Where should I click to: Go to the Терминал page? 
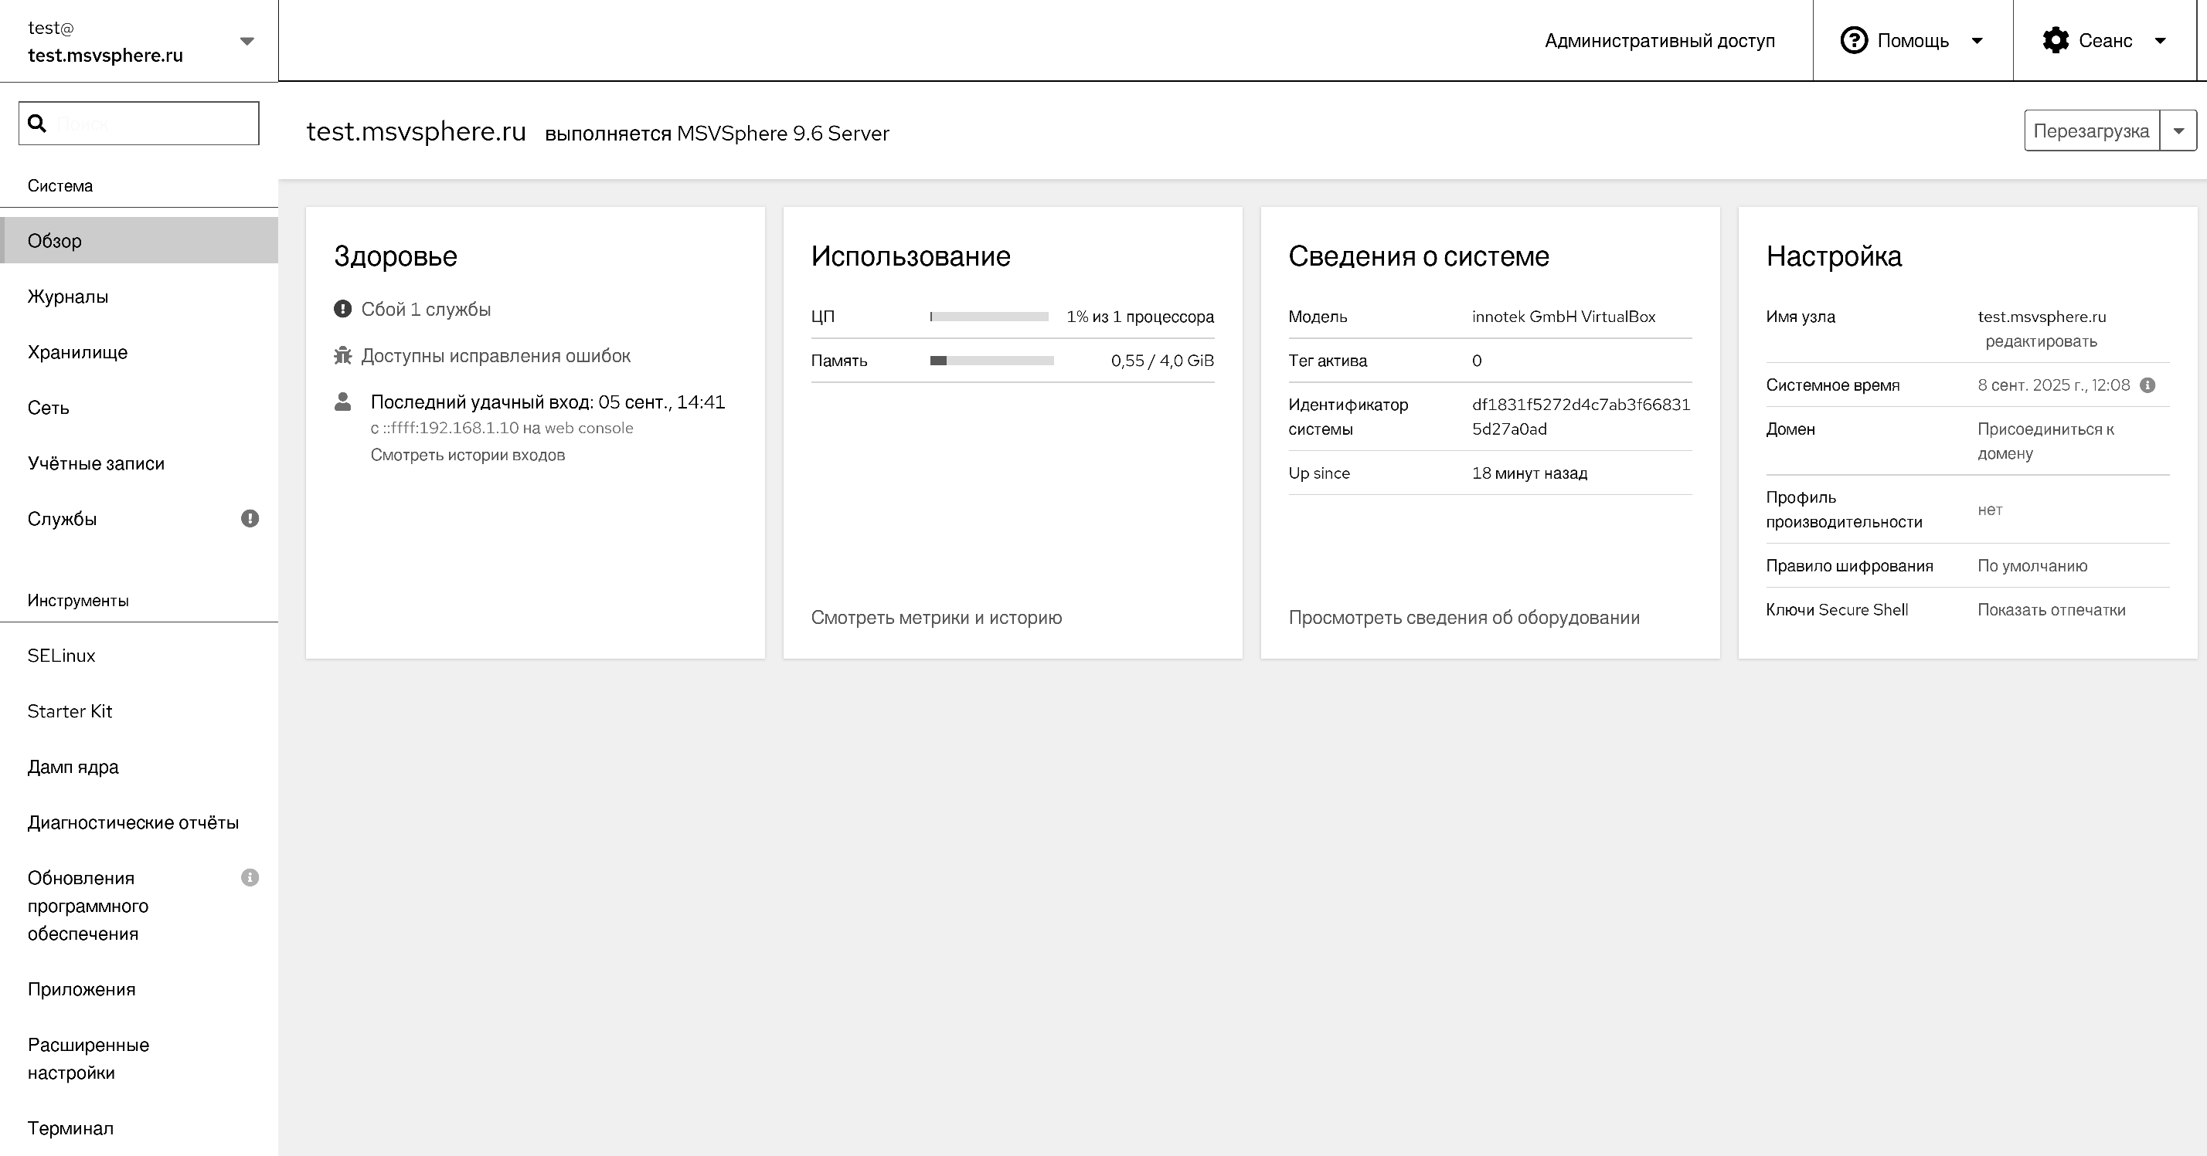pos(70,1127)
